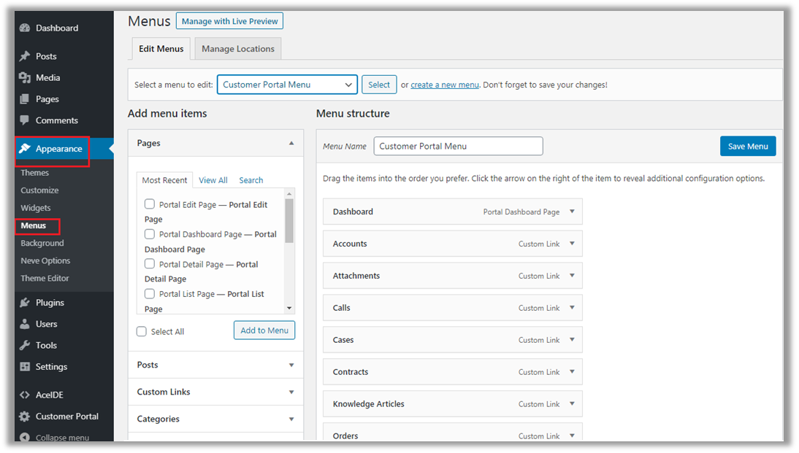
Task: Switch to the Manage Locations tab
Action: tap(238, 49)
